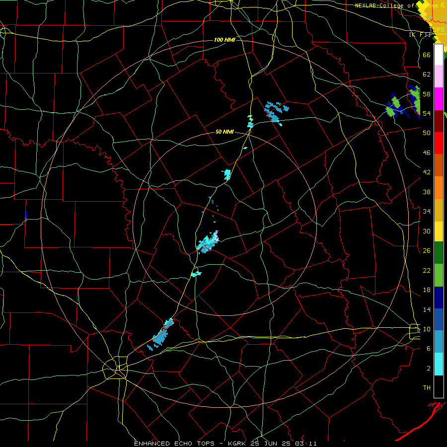Select the light green legend segment near 22
Viewport: 447px width, 447px height.
[439, 275]
